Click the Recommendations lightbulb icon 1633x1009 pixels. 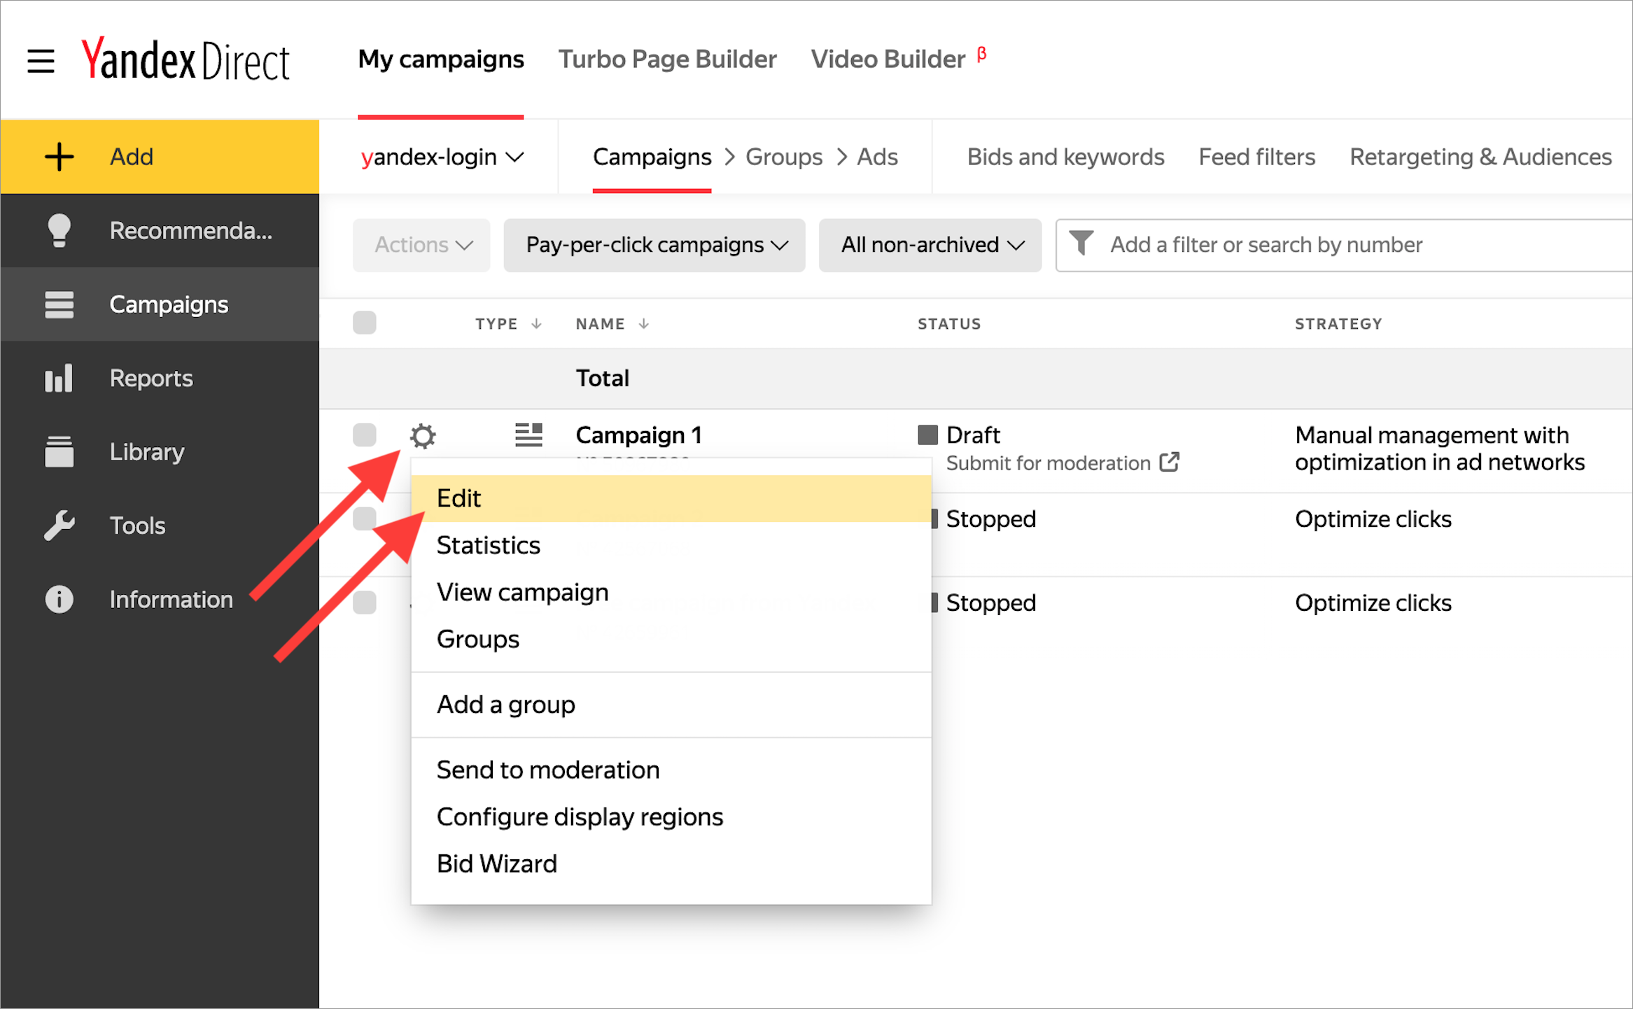point(59,230)
